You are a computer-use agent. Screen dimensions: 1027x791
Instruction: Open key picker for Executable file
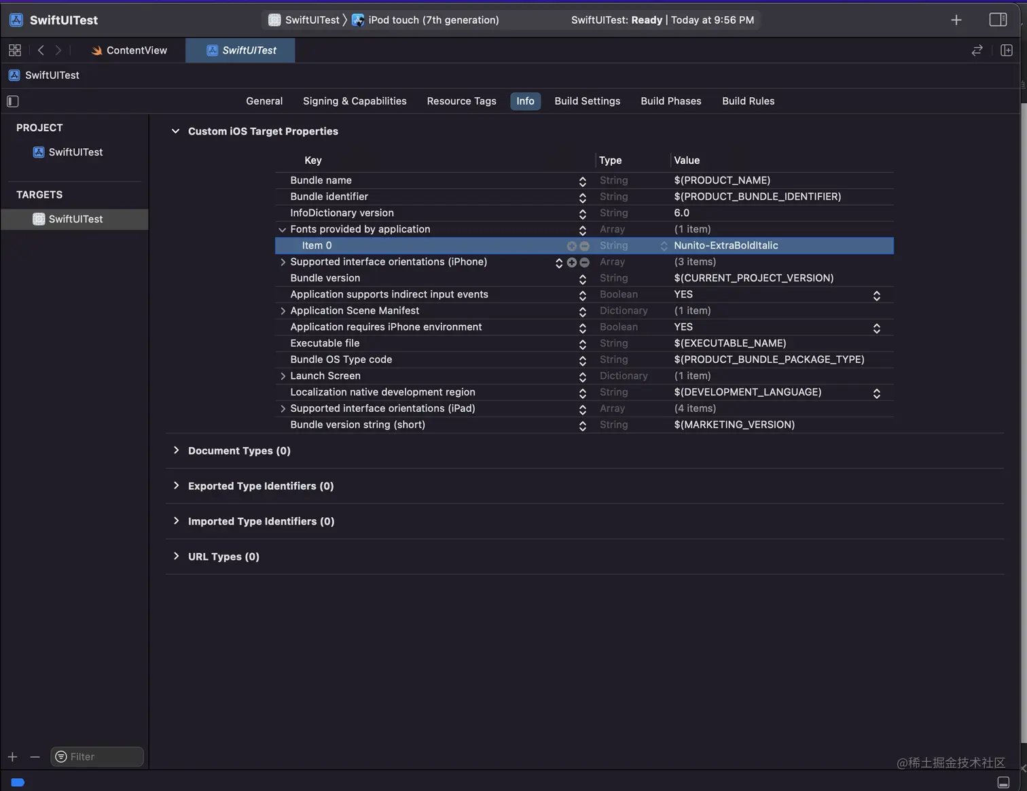[x=583, y=345]
